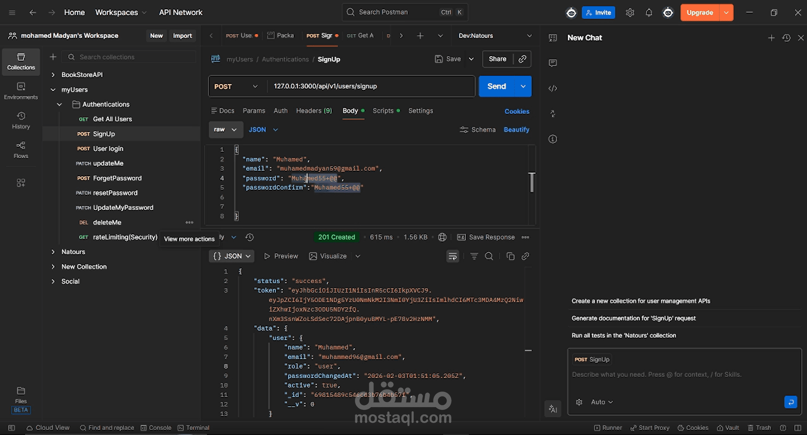Toggle the sidebar from the status bar
This screenshot has height=435, width=807.
point(11,428)
